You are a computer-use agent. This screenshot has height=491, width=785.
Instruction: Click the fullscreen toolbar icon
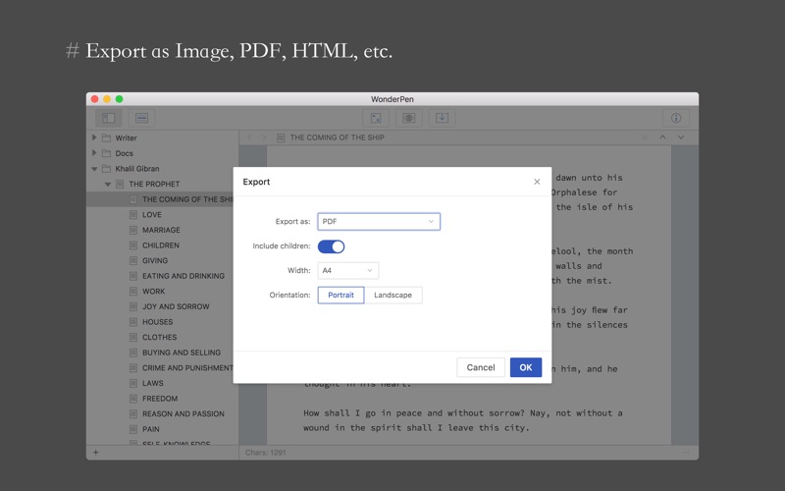[x=376, y=118]
